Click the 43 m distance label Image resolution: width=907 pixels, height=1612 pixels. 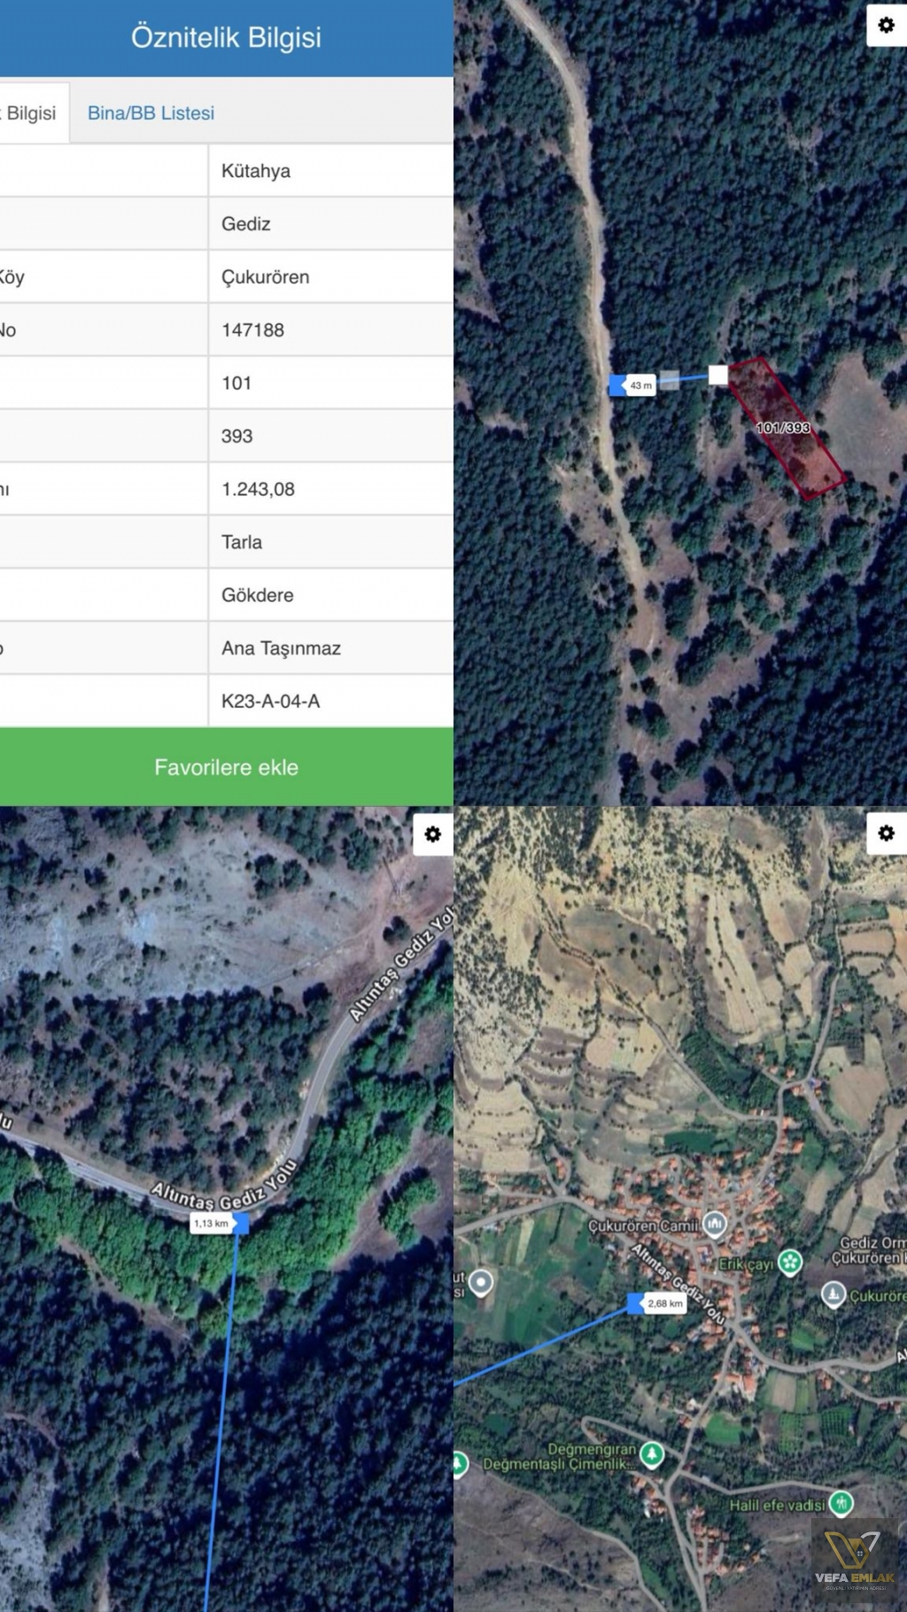[640, 385]
